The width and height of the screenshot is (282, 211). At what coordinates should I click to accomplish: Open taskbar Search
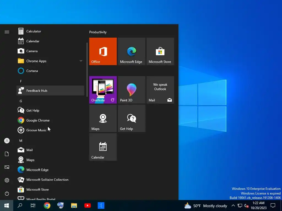pos(20,206)
